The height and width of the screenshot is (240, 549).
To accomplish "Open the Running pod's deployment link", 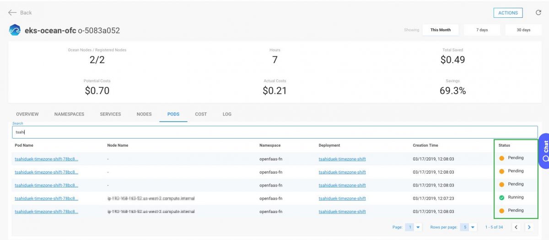I will (x=342, y=198).
